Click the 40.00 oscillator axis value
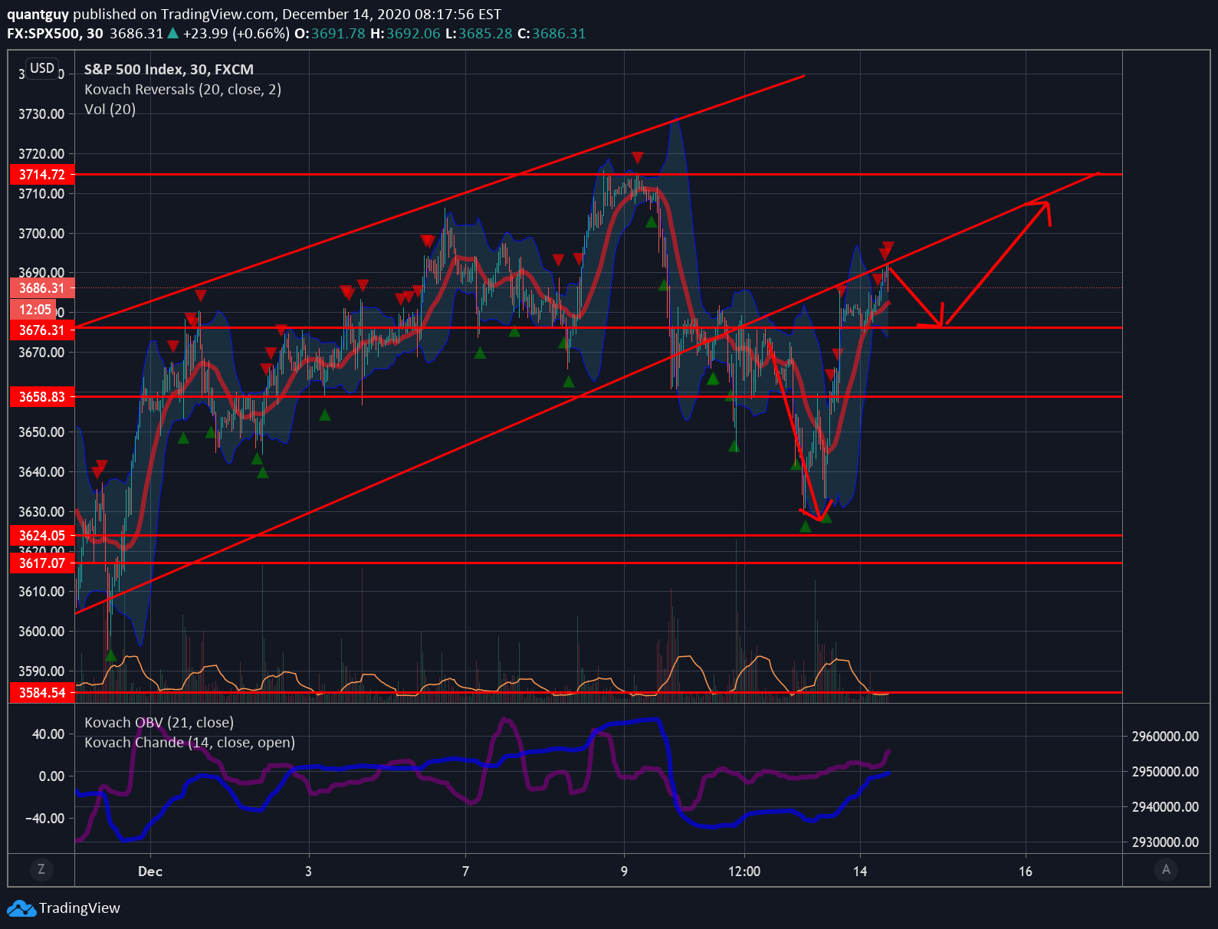The width and height of the screenshot is (1218, 929). [48, 734]
